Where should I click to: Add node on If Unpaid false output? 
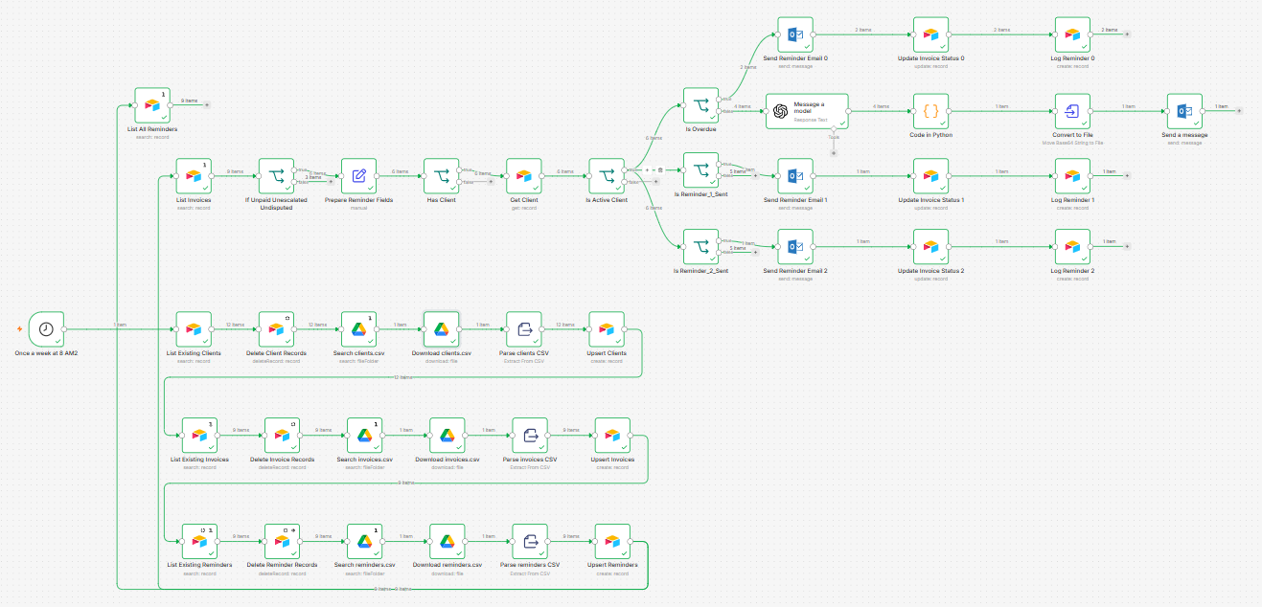[332, 181]
